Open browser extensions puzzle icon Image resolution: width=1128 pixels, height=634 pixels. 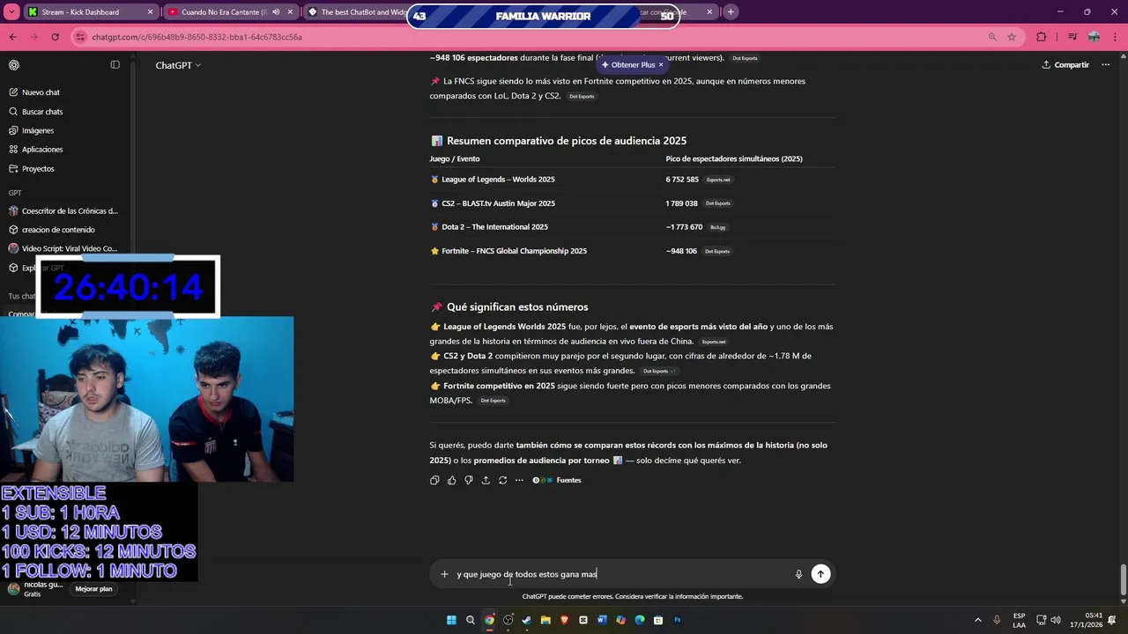(1042, 37)
